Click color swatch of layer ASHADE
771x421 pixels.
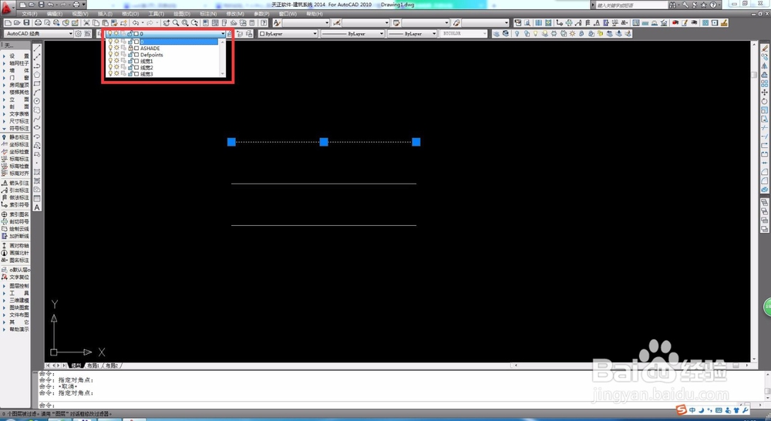point(136,49)
